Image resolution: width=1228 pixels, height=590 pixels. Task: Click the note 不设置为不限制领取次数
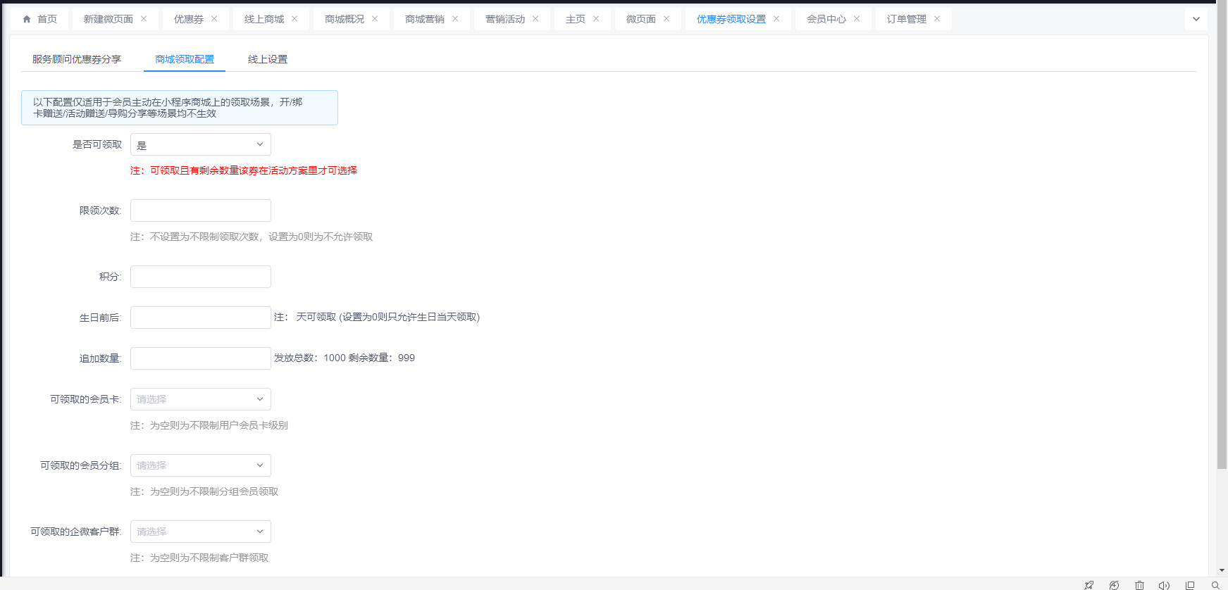(x=252, y=237)
